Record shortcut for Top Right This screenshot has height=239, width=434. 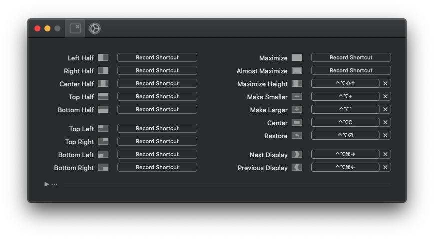(x=157, y=141)
